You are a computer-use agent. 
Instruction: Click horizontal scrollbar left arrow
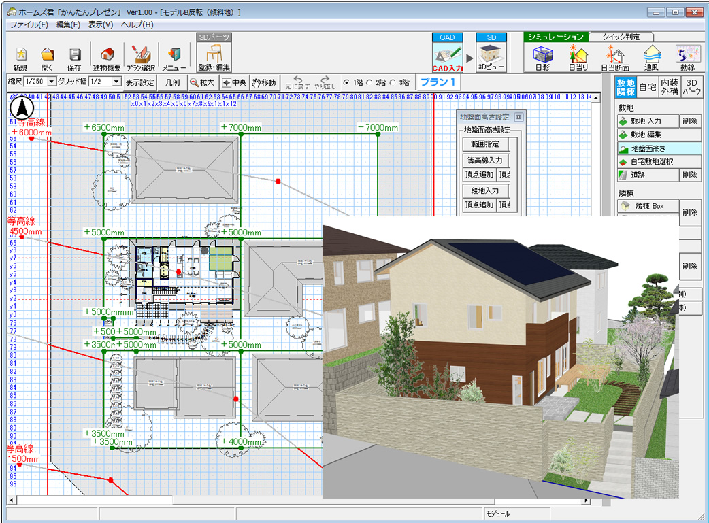pyautogui.click(x=12, y=501)
